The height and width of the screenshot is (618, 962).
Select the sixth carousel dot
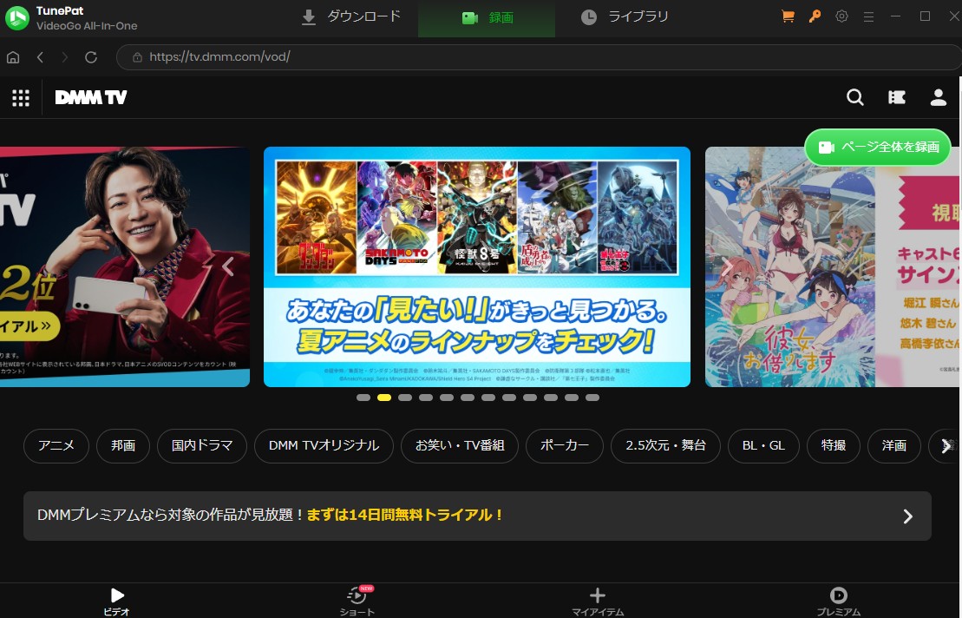(x=468, y=398)
